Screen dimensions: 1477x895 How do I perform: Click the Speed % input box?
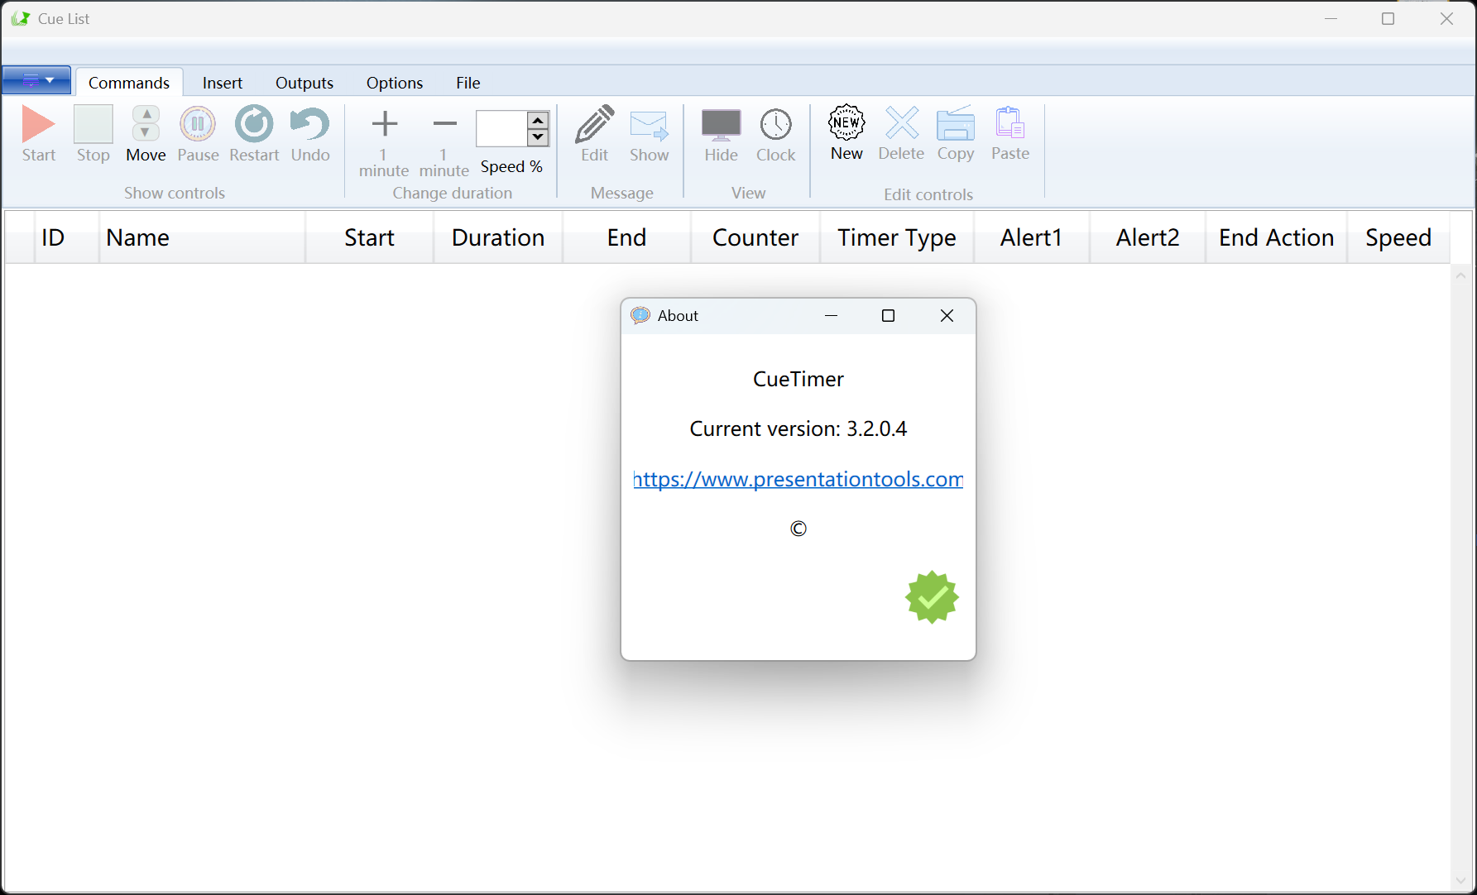[501, 129]
